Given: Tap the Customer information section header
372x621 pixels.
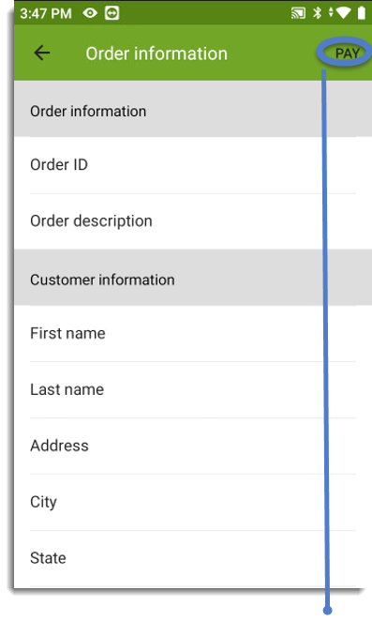Looking at the screenshot, I should pyautogui.click(x=193, y=278).
